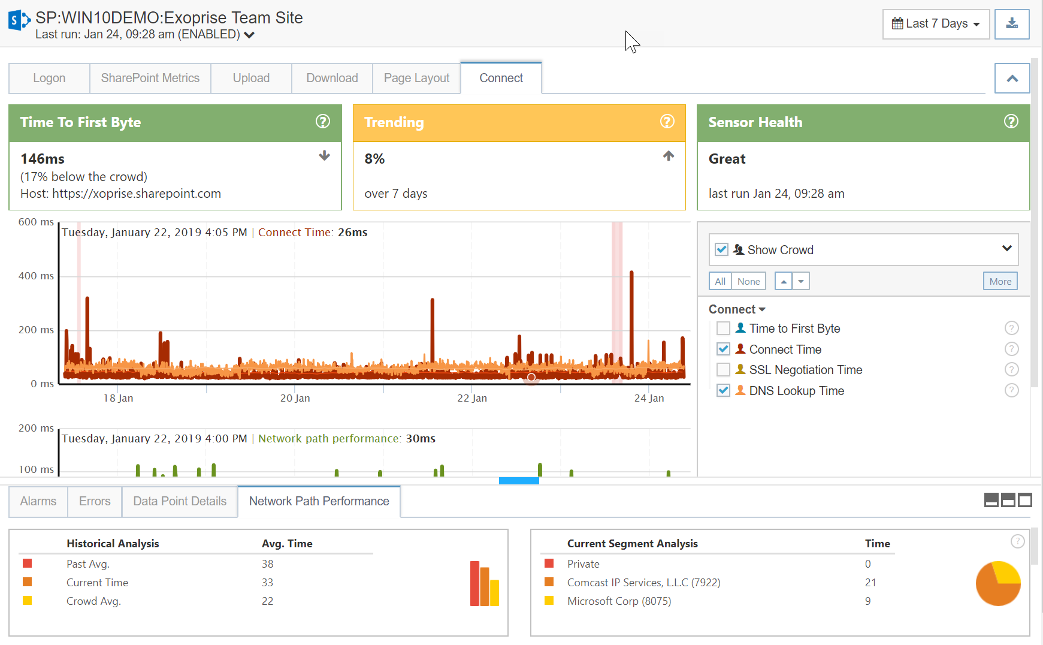Click the Connect Time person icon

click(740, 349)
